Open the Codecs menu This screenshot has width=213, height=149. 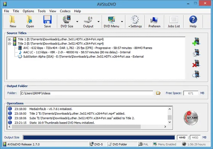point(65,11)
